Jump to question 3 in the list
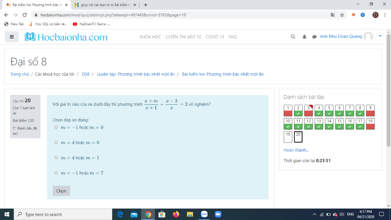The width and height of the screenshot is (391, 220). tap(309, 110)
